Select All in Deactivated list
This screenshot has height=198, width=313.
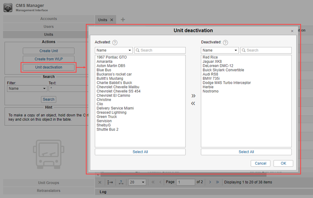pyautogui.click(x=246, y=152)
